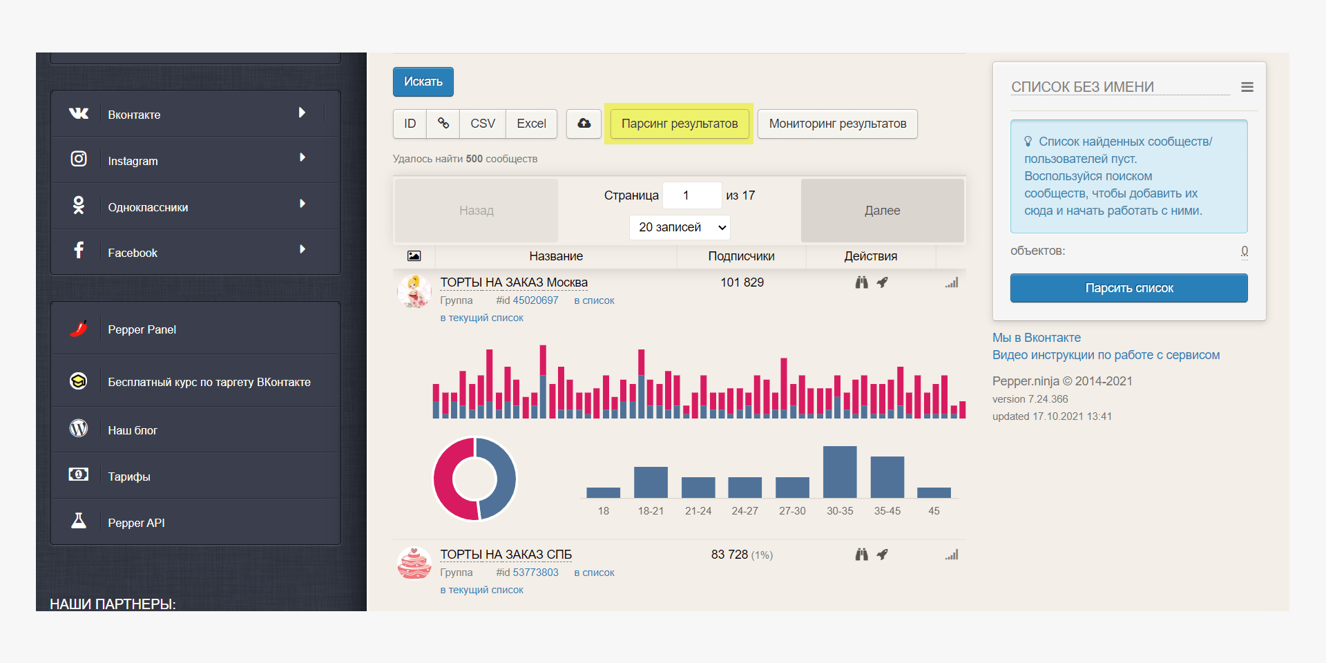Open the hamburger menu of the unnamed list
1326x663 pixels.
click(1247, 87)
